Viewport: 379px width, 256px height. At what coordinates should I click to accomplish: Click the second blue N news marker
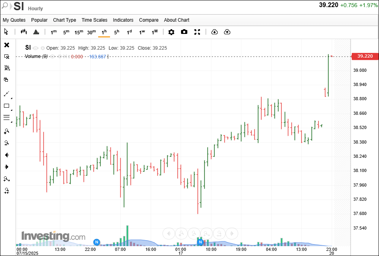click(200, 242)
